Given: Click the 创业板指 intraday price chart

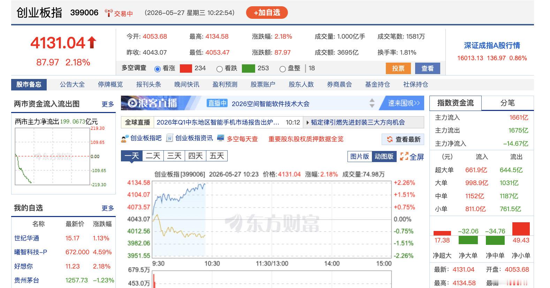Looking at the screenshot, I should [x=272, y=219].
